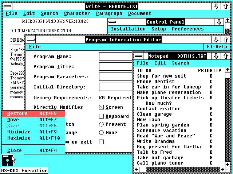Click the Program Information Editor title bar
The image size is (233, 174).
click(123, 40)
